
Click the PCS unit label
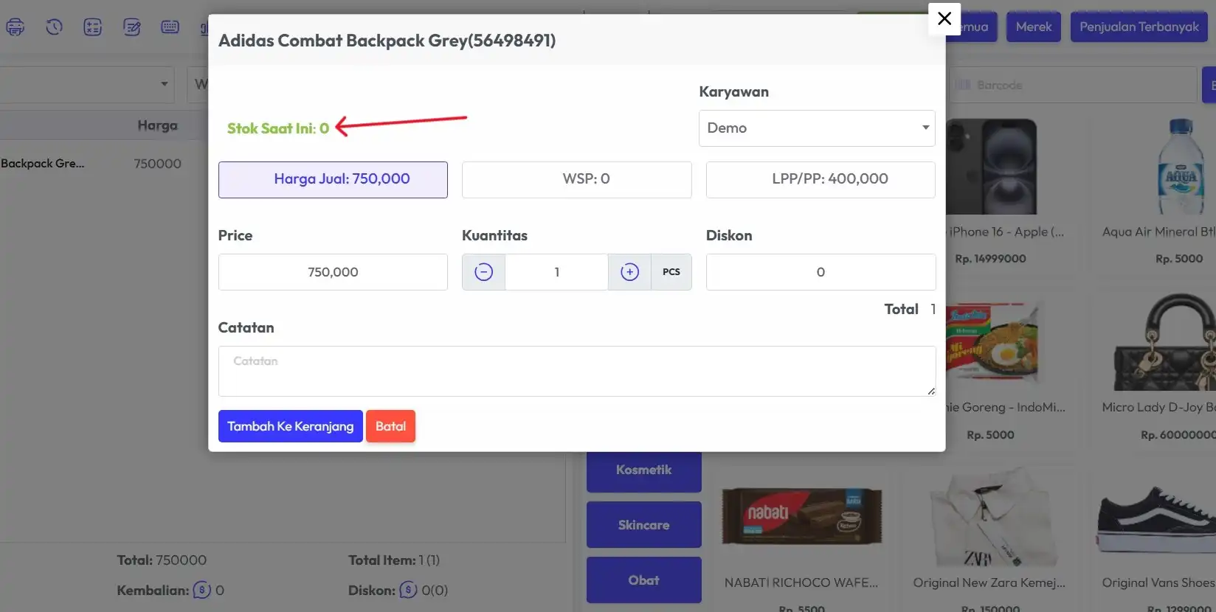[x=671, y=272]
